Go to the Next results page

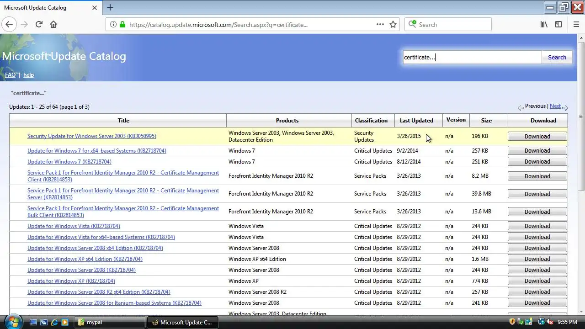[x=555, y=106]
